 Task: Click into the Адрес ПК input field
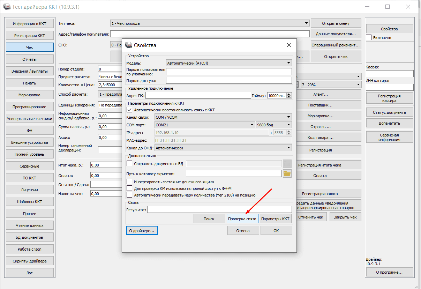(x=198, y=96)
